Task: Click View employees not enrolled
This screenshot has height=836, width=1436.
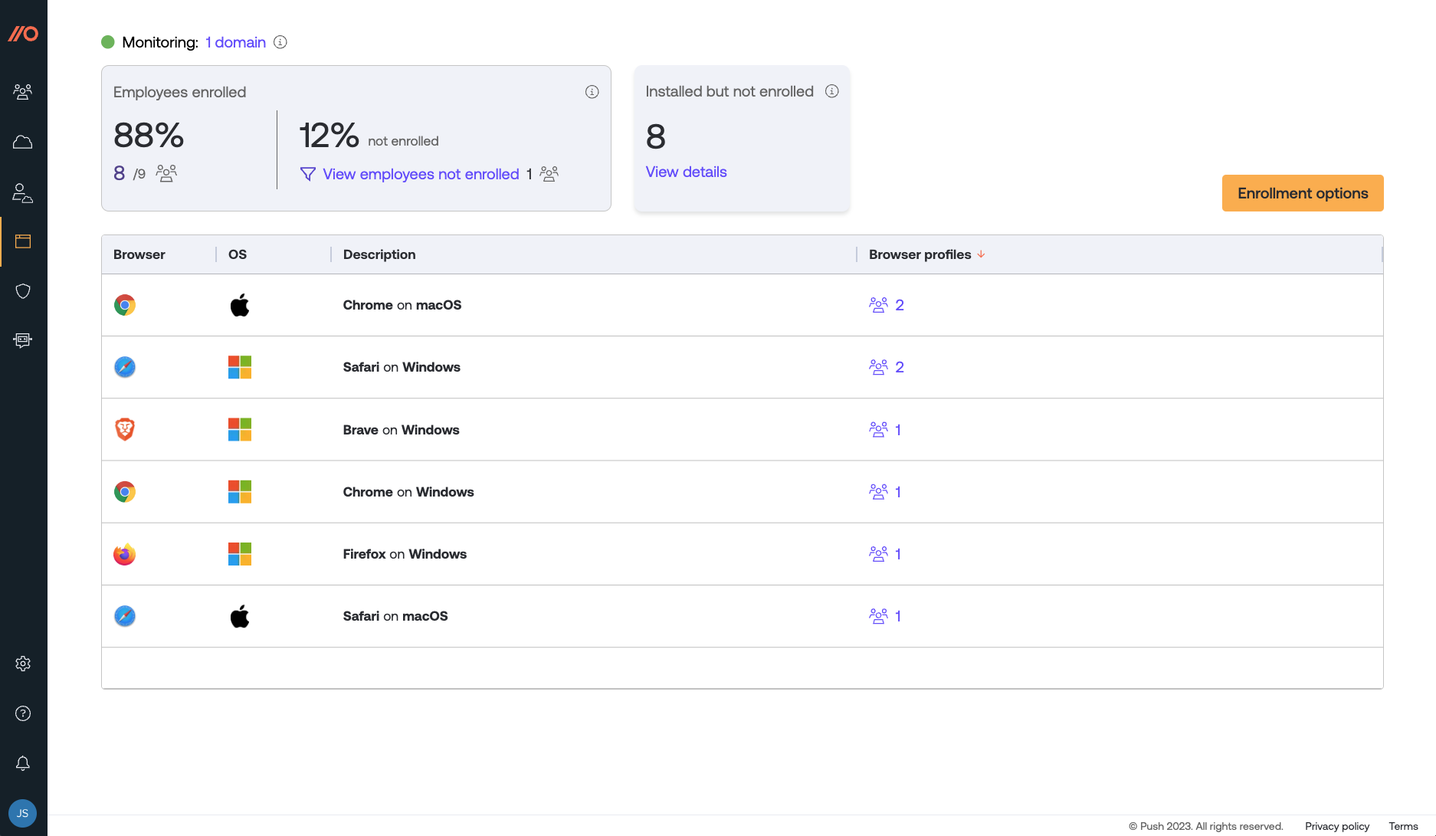Action: tap(420, 174)
